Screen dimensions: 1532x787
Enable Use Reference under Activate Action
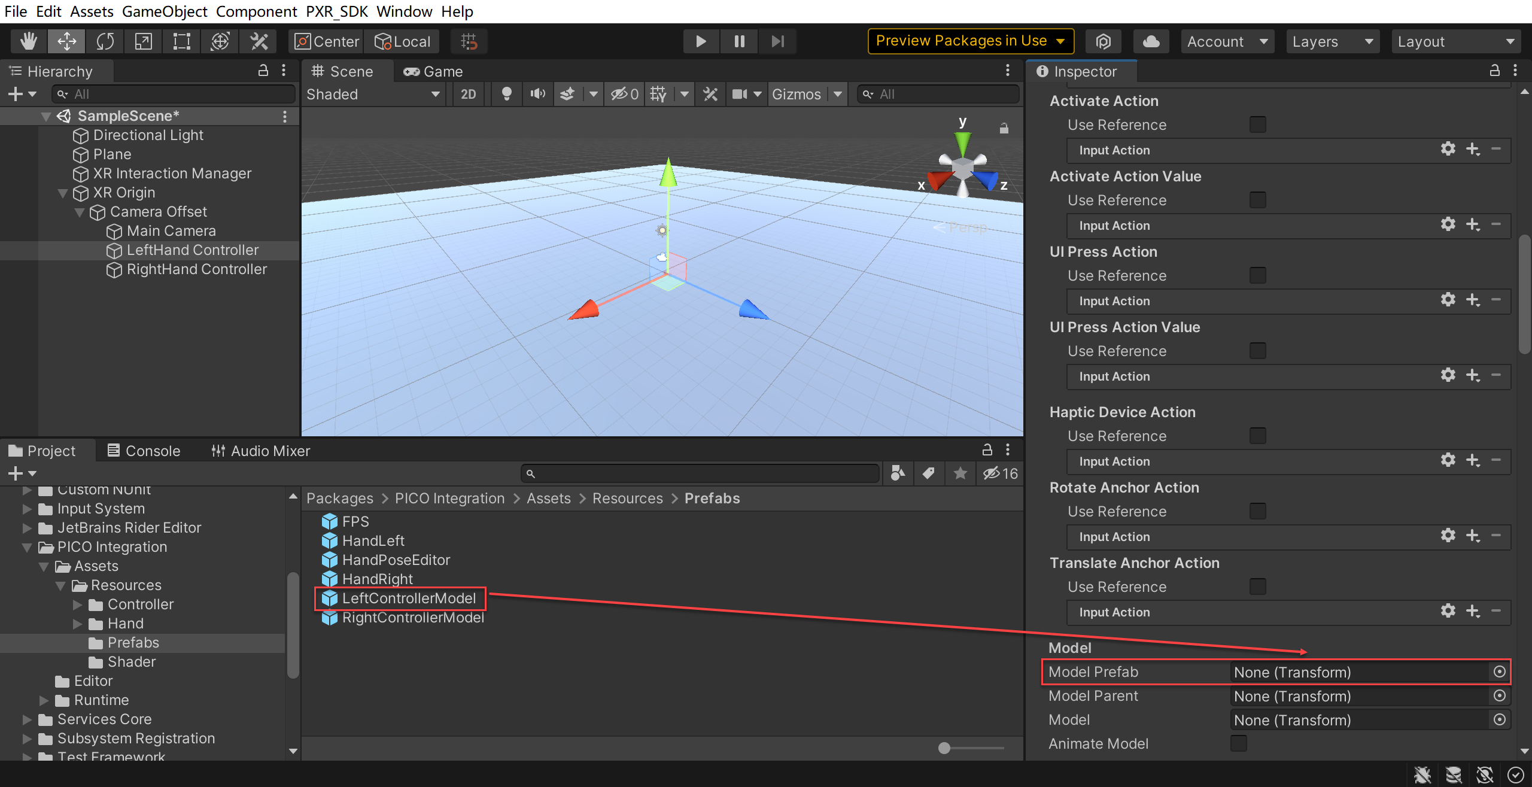click(x=1257, y=124)
